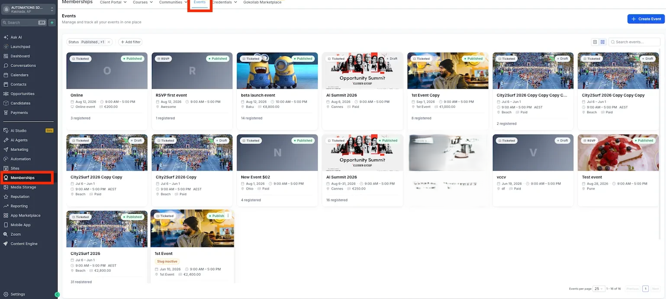Open the Test event dessert thumbnail
Screen dimensions: 666x299
pyautogui.click(x=618, y=153)
